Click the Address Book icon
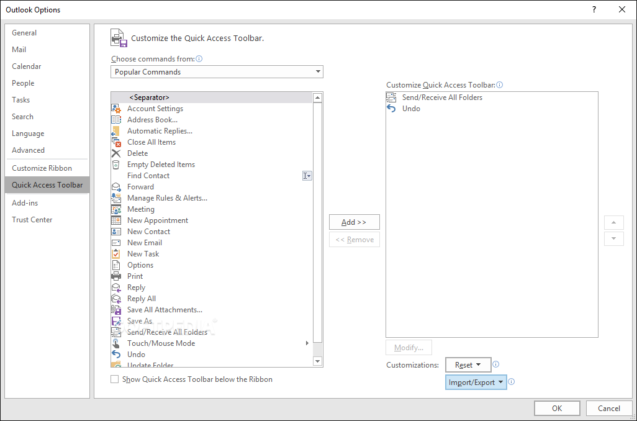 coord(116,120)
